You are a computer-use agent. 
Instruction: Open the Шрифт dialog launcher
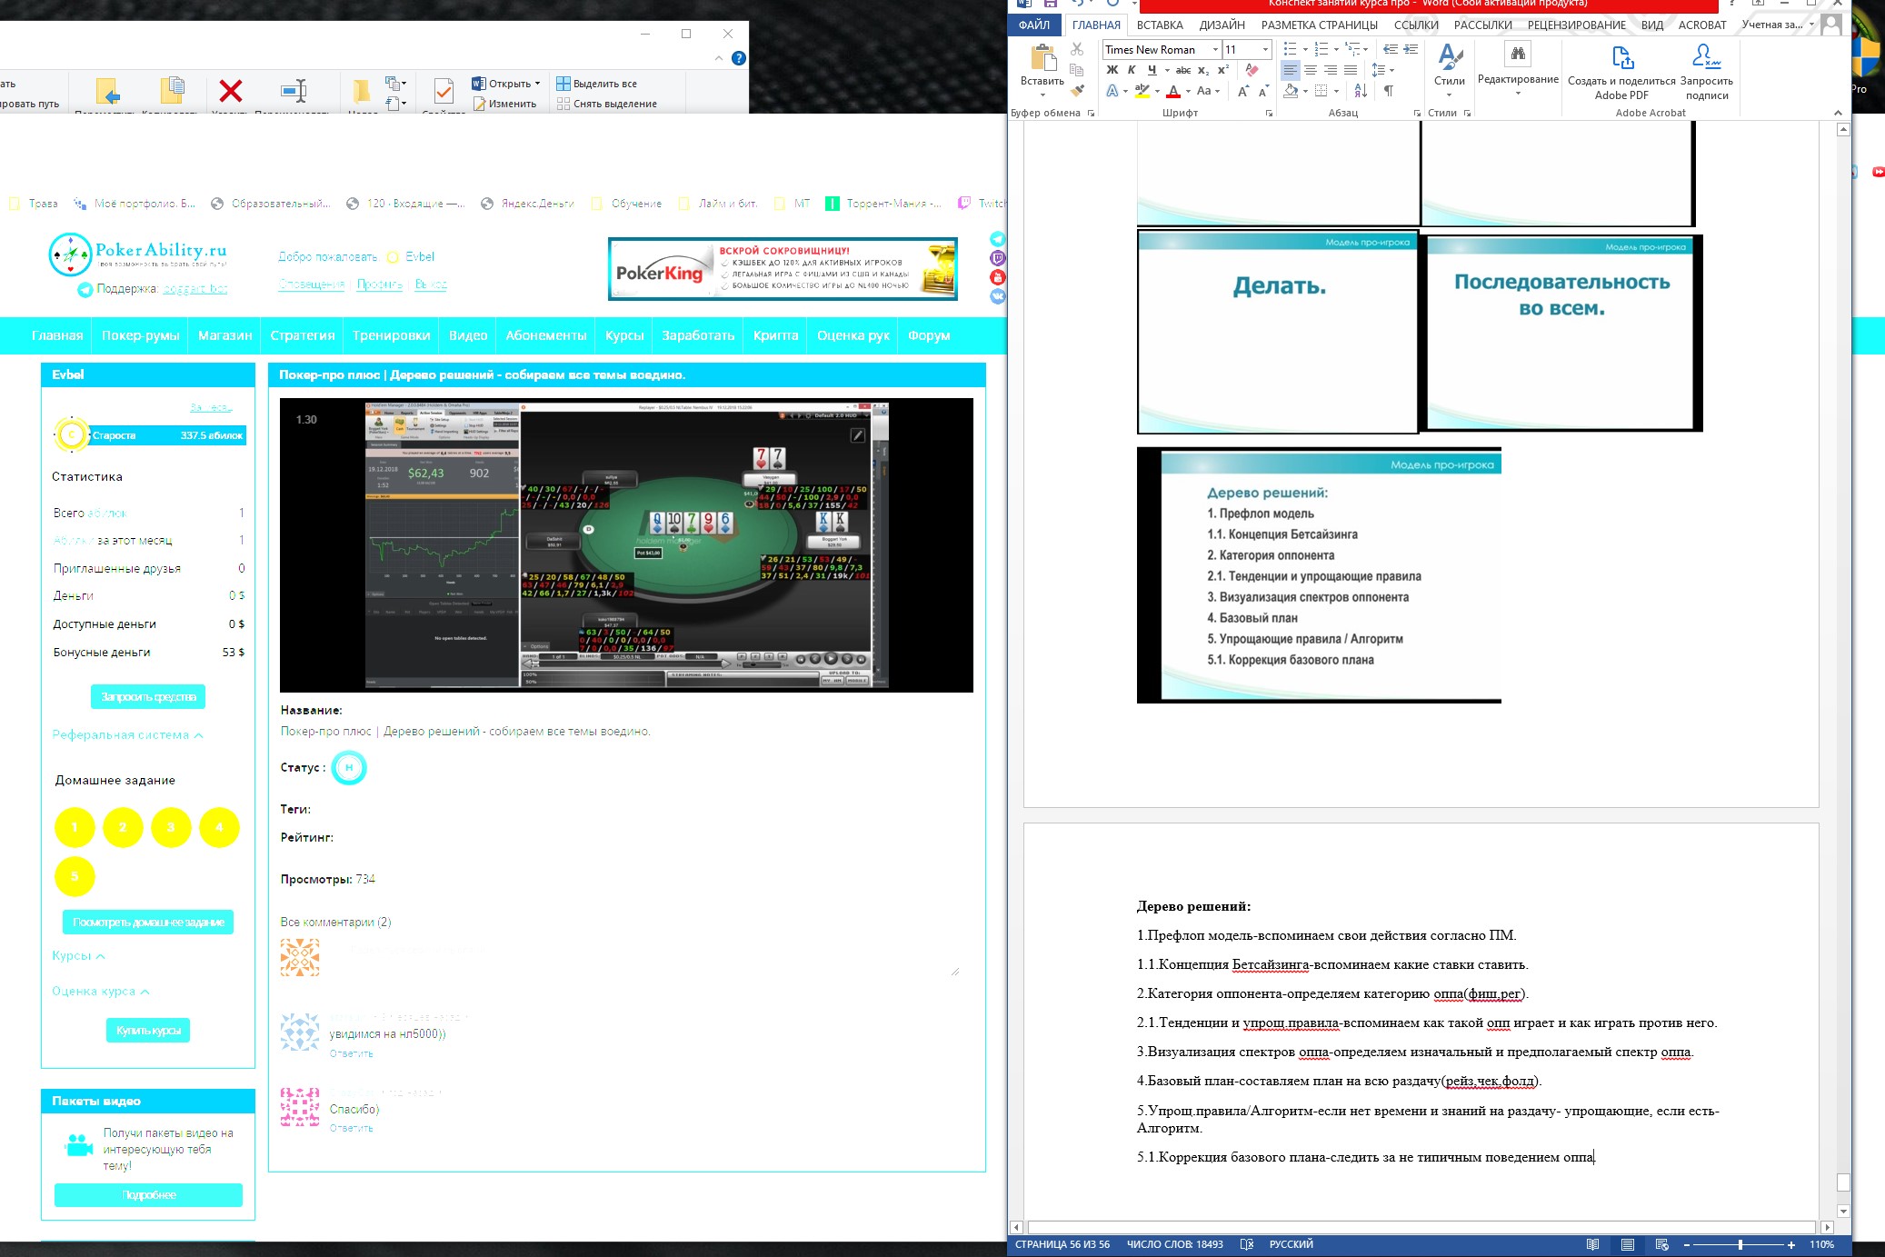[1269, 114]
